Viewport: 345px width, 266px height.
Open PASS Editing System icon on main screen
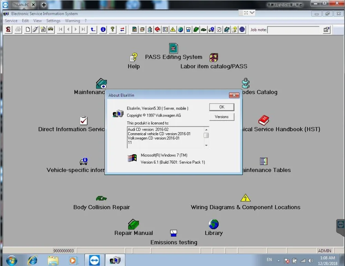click(x=174, y=48)
